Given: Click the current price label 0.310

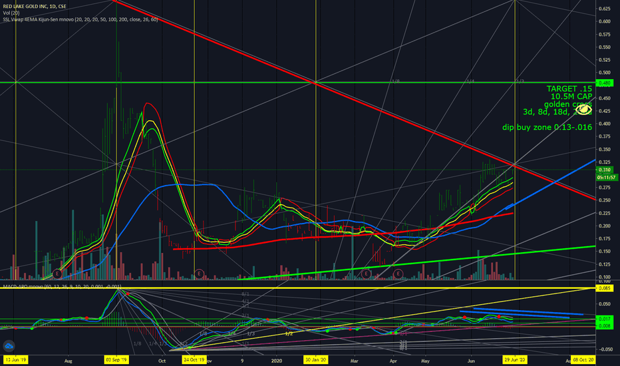Looking at the screenshot, I should (x=605, y=170).
